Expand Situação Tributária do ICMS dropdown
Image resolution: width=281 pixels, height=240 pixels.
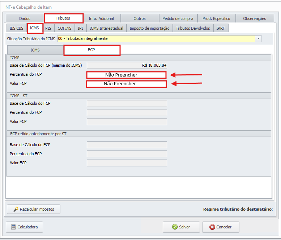click(258, 38)
